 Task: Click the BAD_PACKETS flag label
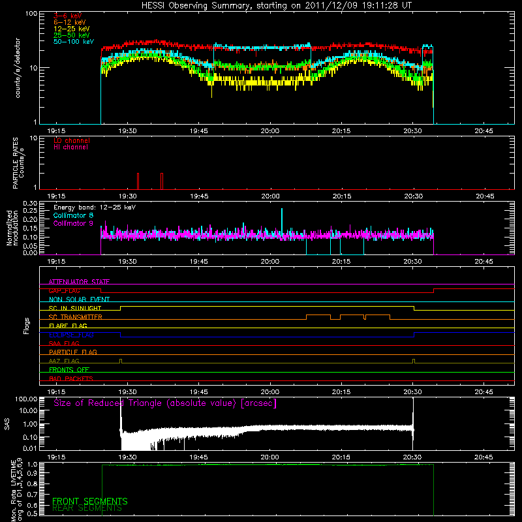click(x=71, y=378)
